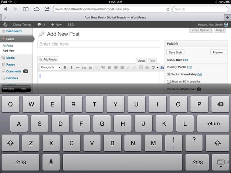Viewport: 231px width, 173px height.
Task: Open iCloud tabs cloud icon
Action: 36,9
